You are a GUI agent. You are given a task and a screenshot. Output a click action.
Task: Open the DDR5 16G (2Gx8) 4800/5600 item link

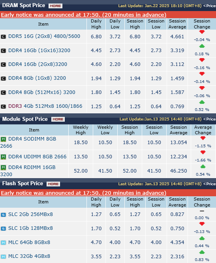pos(44,36)
